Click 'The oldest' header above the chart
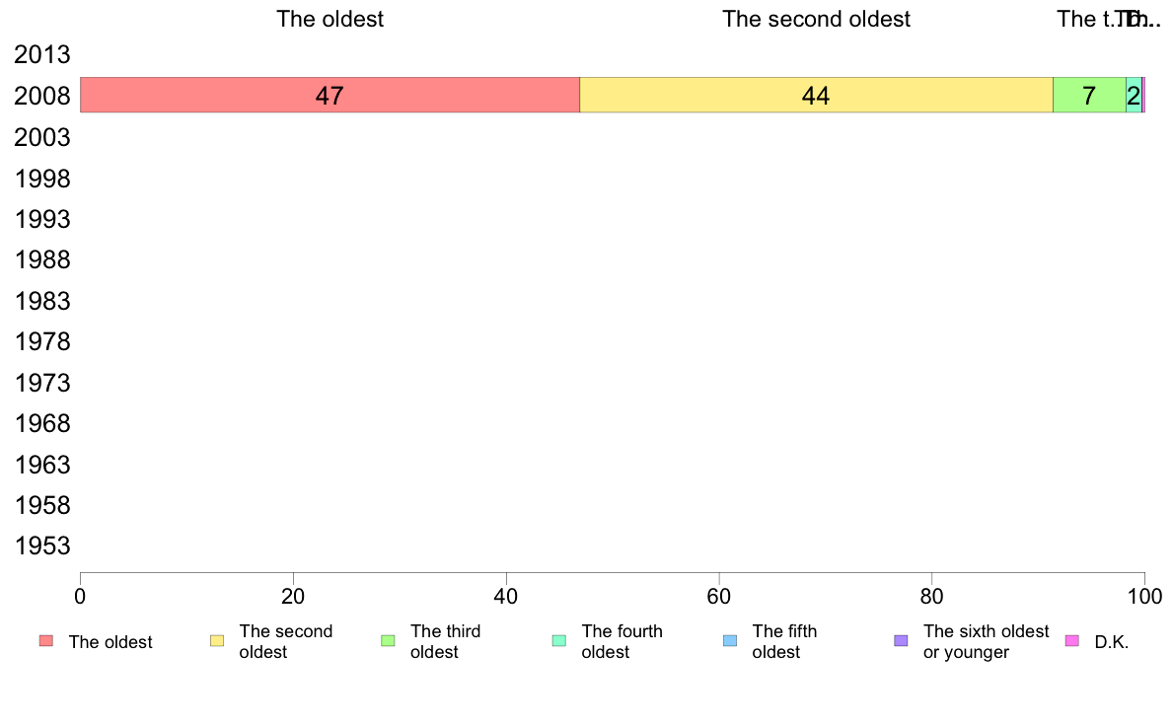Viewport: 1172px width, 726px height. (x=330, y=19)
